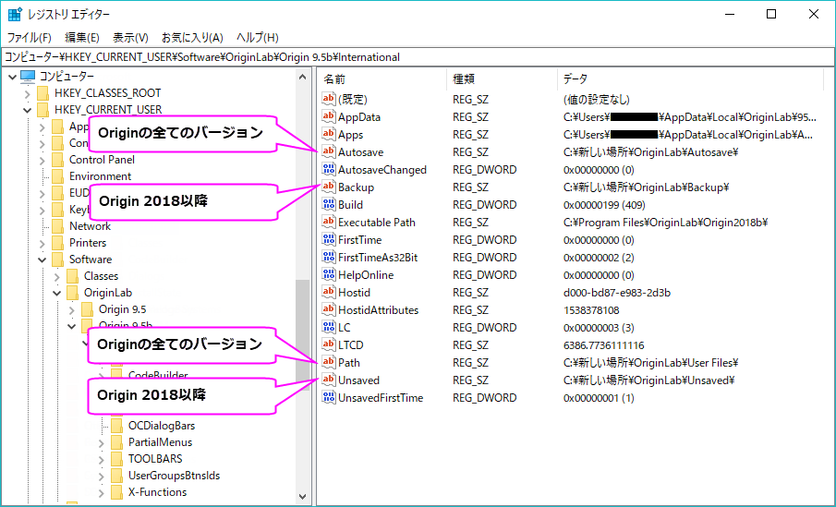Open the お気に入り(A) menu

coord(192,37)
